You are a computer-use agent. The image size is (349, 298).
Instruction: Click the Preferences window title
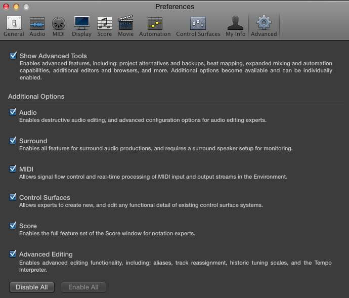click(x=174, y=7)
